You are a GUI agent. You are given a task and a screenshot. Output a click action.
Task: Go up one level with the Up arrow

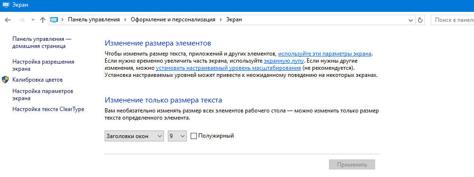point(43,20)
